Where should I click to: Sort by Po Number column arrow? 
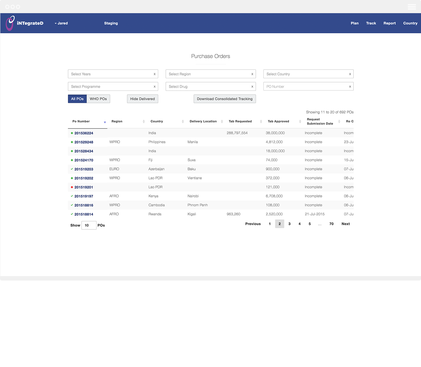(x=105, y=122)
